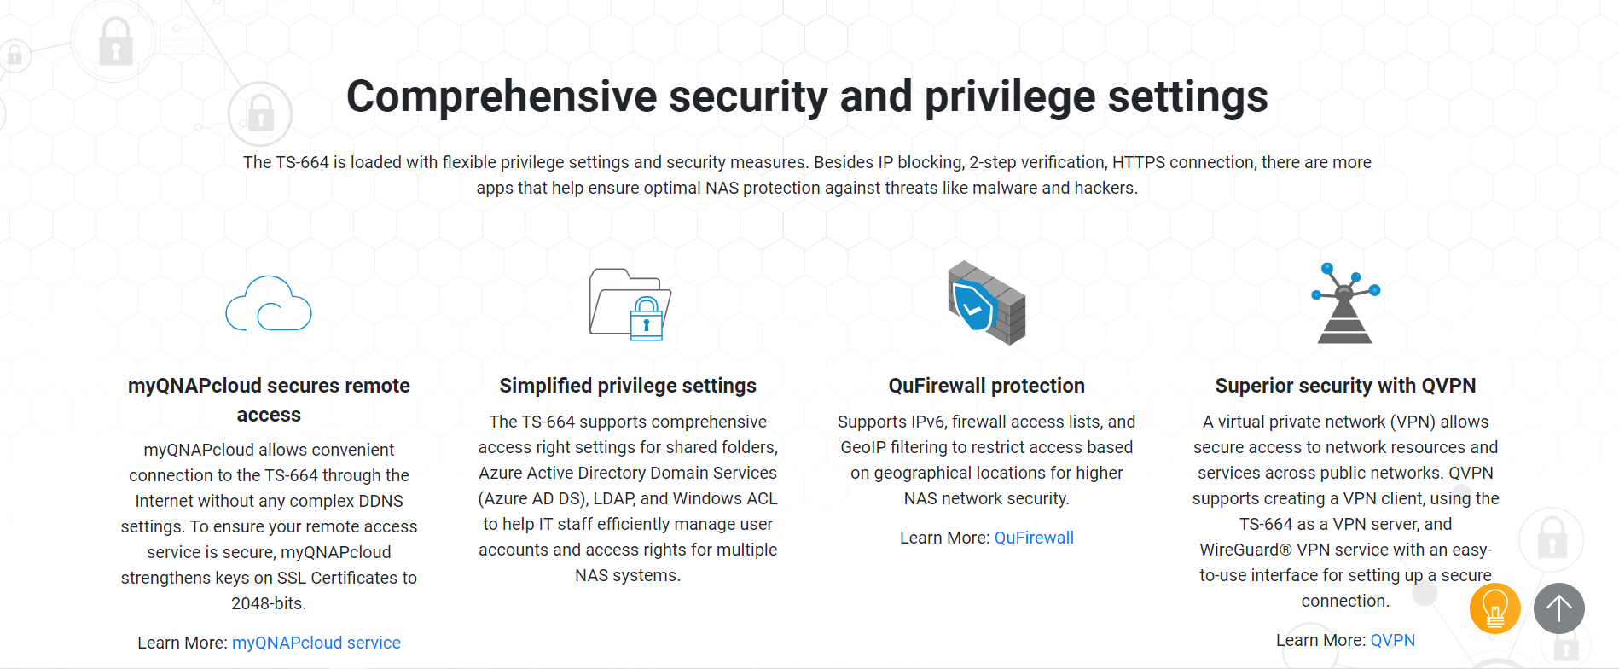Screen dimensions: 1619x669
Task: Click the QVPN network pyramid icon
Action: (1345, 304)
